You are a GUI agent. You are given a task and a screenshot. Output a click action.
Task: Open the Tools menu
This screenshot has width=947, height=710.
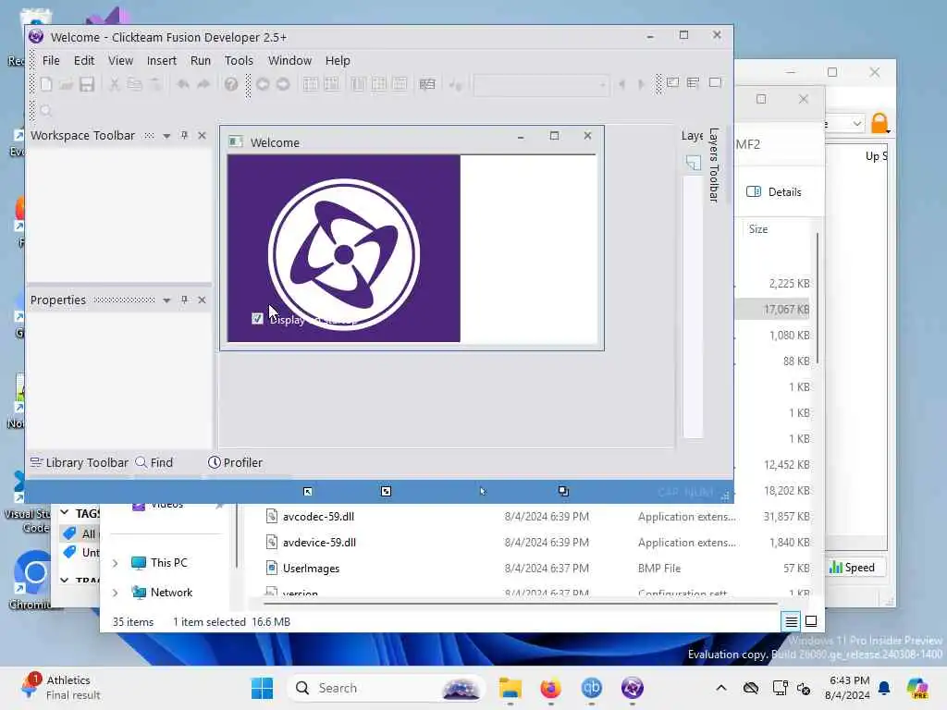tap(239, 60)
